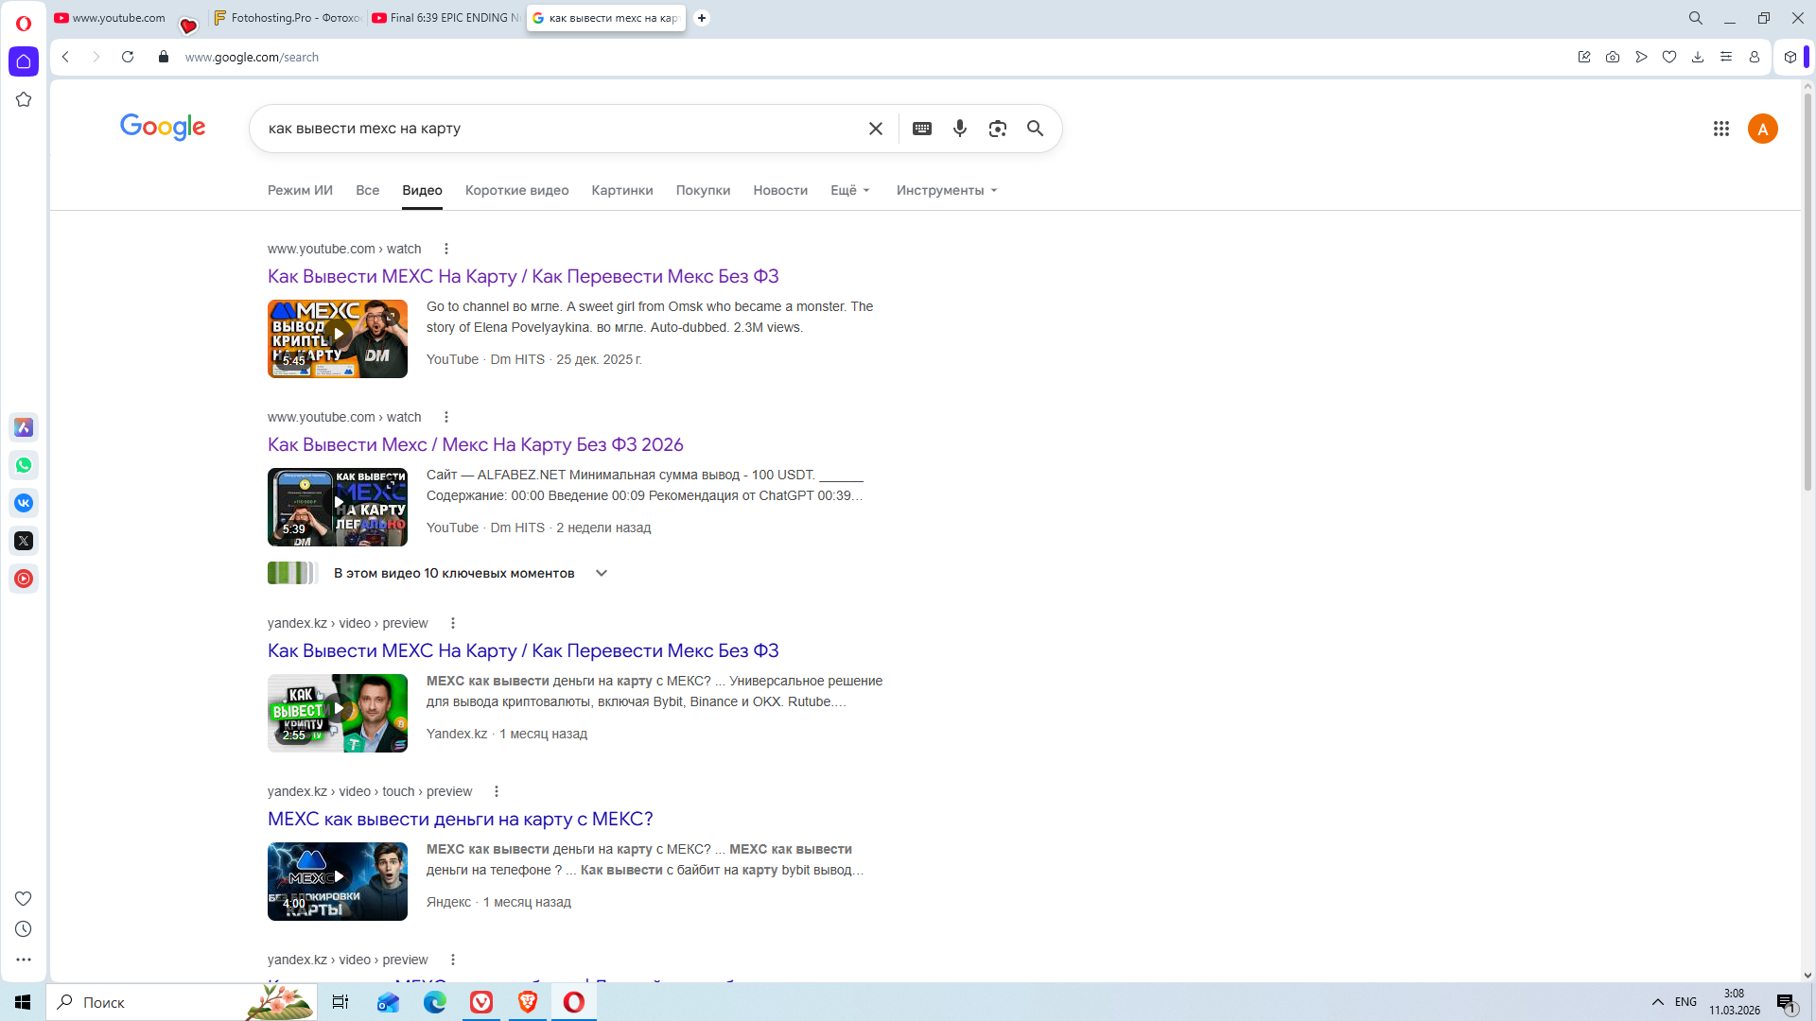Reload the page

click(128, 57)
